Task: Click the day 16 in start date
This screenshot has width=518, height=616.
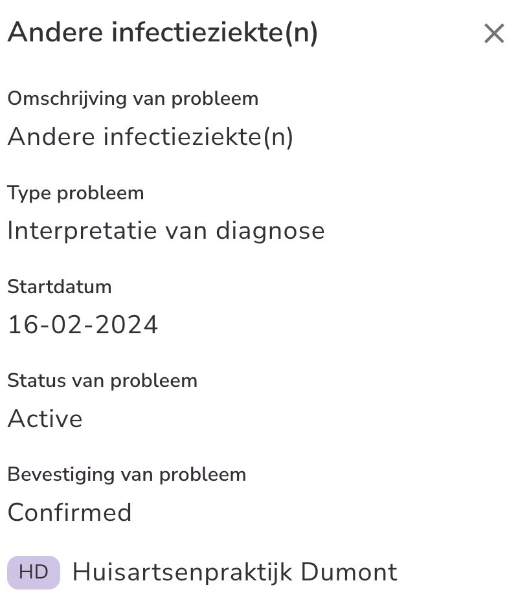Action: click(20, 325)
